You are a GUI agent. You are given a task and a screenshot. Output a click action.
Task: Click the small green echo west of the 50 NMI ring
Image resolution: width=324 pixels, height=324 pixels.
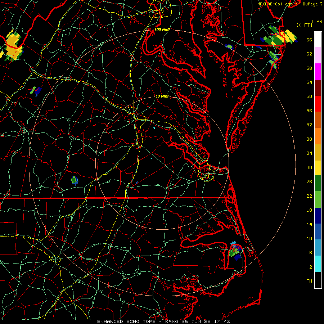75,181
